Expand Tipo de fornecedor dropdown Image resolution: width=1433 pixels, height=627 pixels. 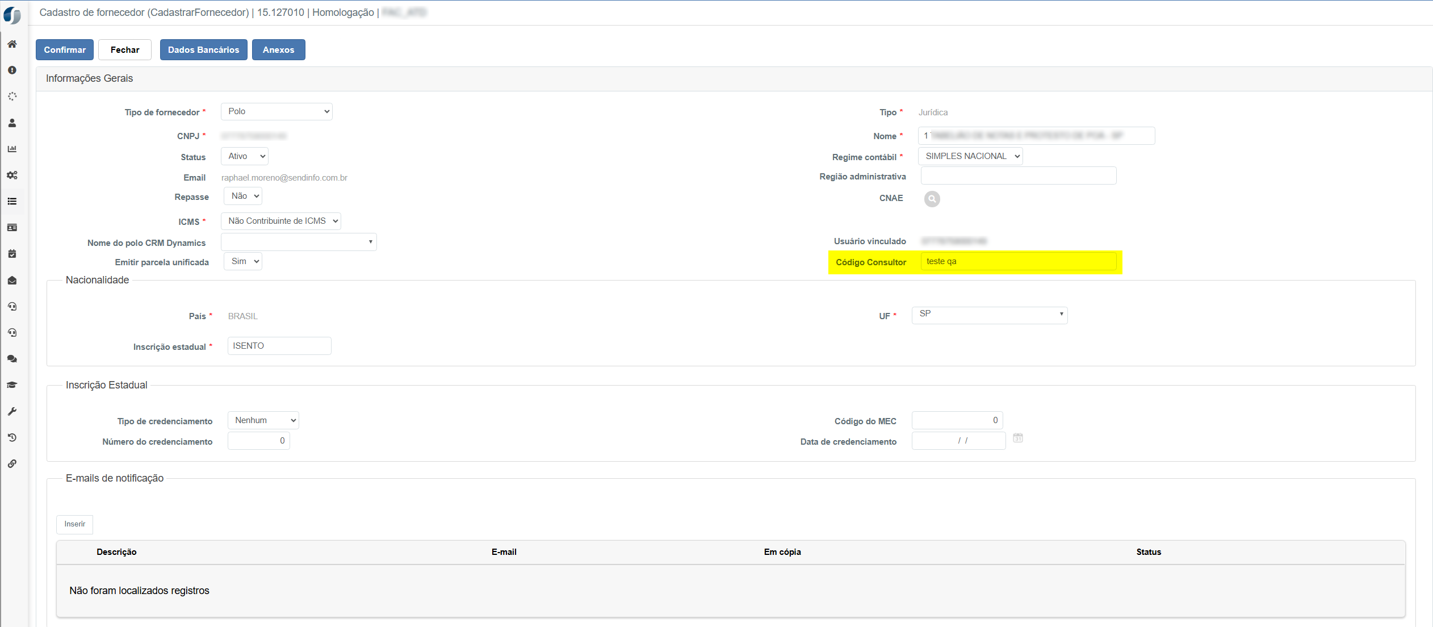[x=276, y=111]
